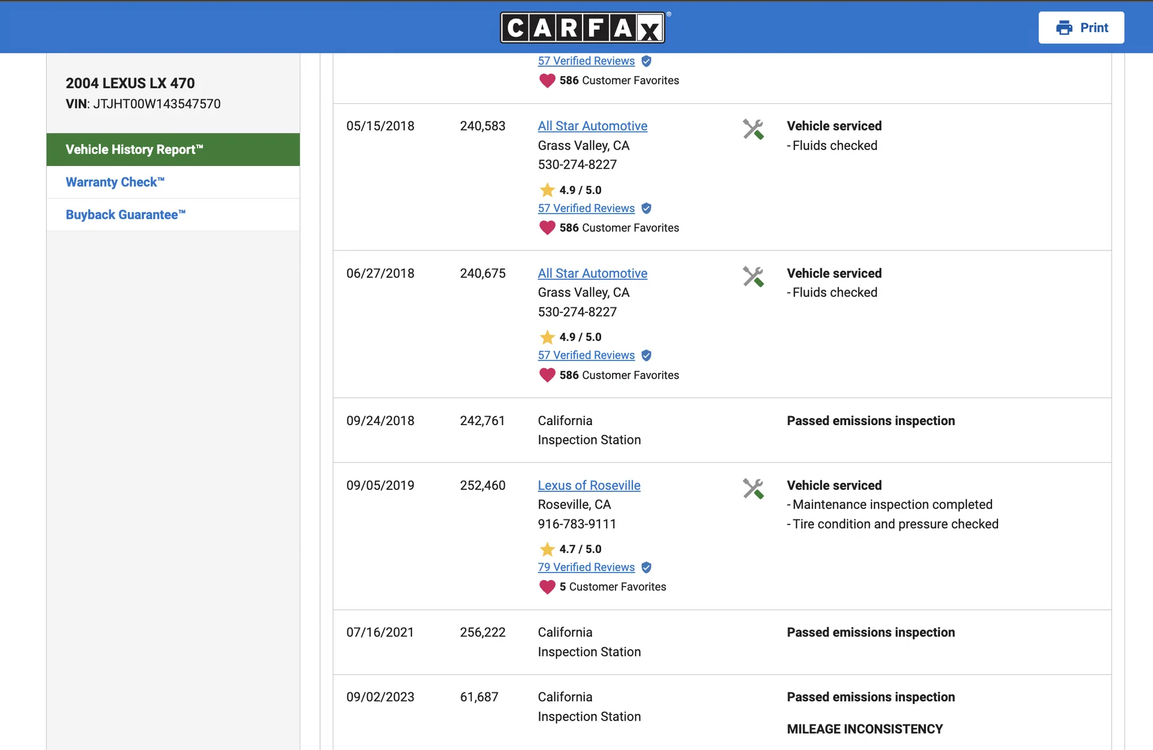Click verified shield icon in 05/15/2018 entry
1153x750 pixels.
[646, 208]
